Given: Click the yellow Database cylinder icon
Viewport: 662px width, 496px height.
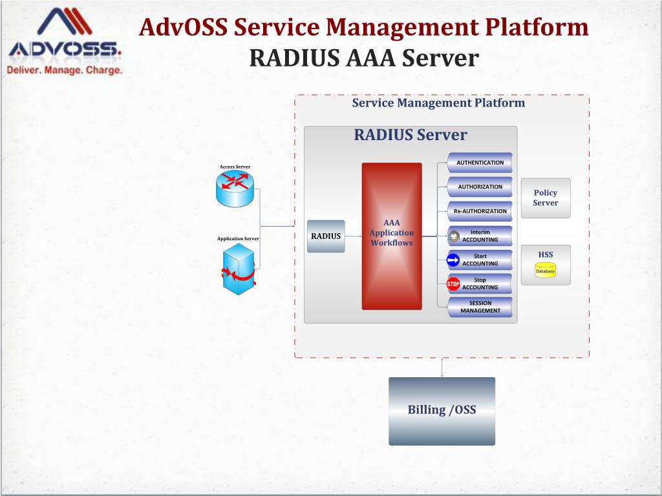Looking at the screenshot, I should click(545, 271).
